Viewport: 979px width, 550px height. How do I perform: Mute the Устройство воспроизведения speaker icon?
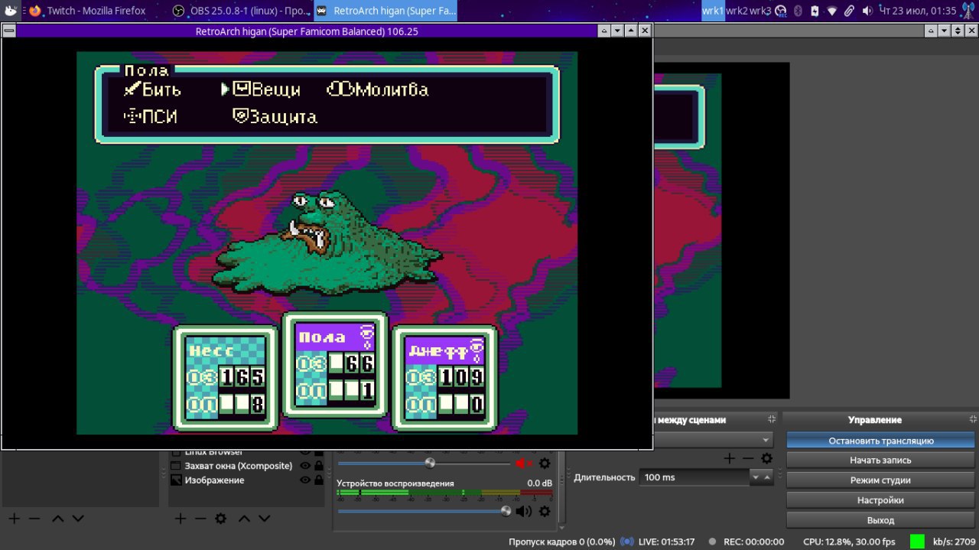(x=524, y=511)
